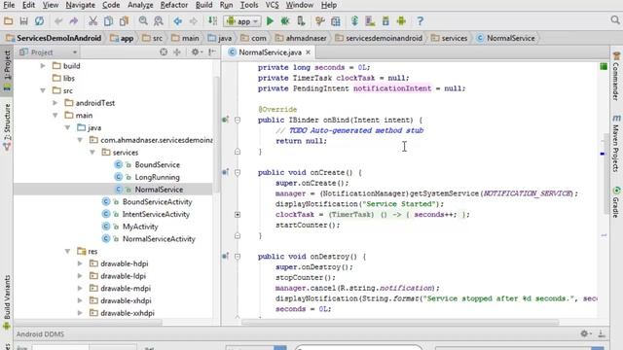The width and height of the screenshot is (623, 350).
Task: Open Settings via the wrench icon
Action: pos(320,21)
